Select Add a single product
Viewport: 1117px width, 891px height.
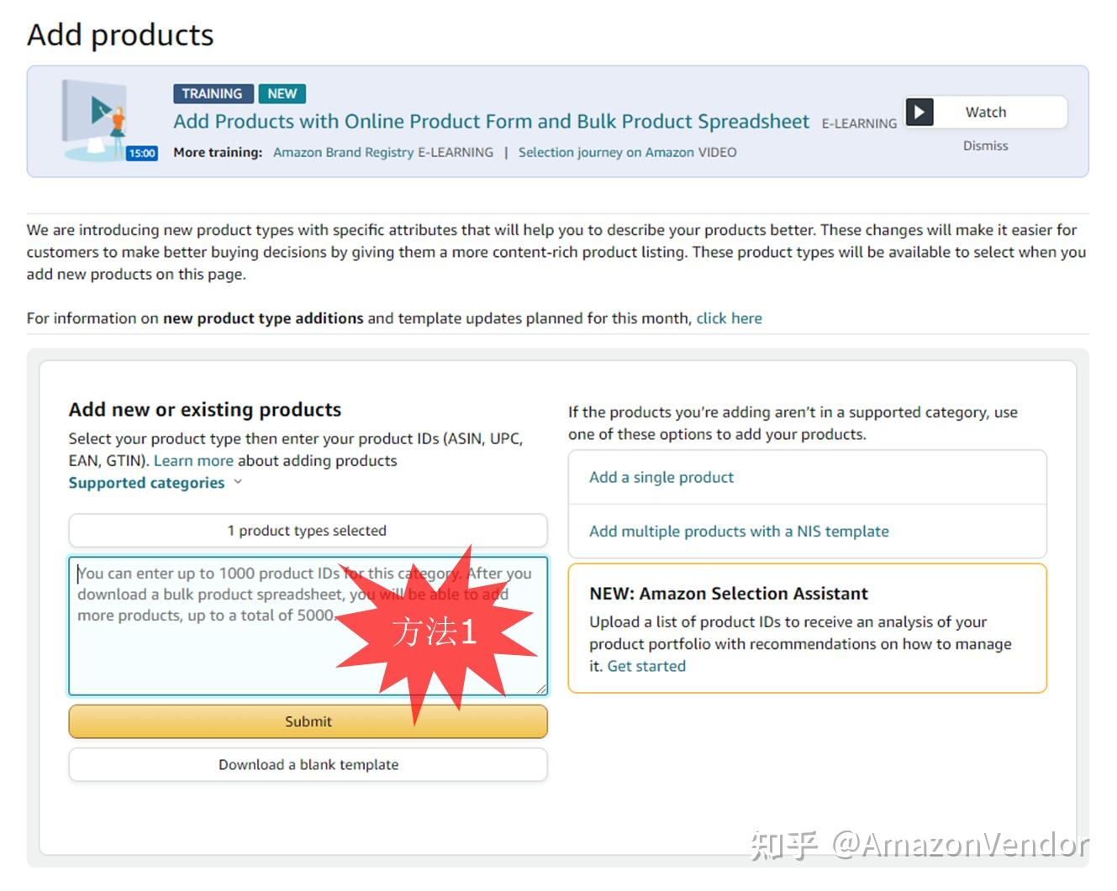[x=661, y=477]
